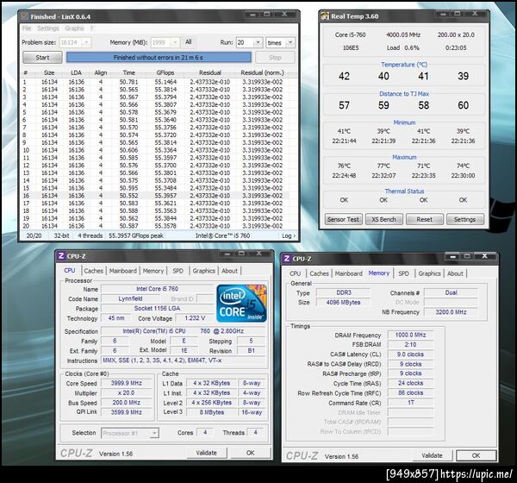Open the Settings menu in LinX

[x=48, y=28]
